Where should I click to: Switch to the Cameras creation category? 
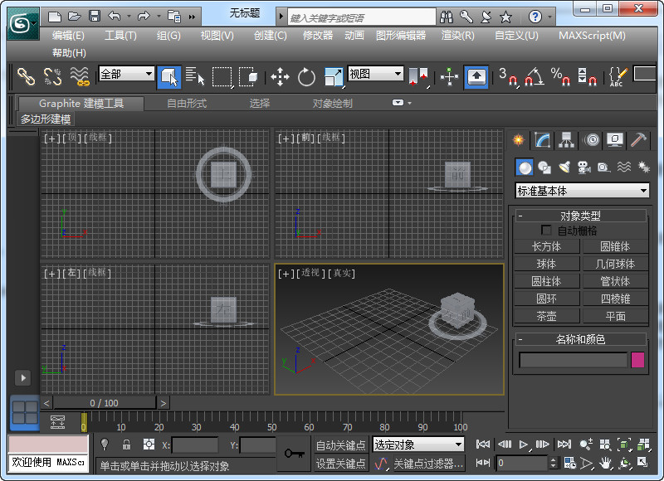click(587, 167)
